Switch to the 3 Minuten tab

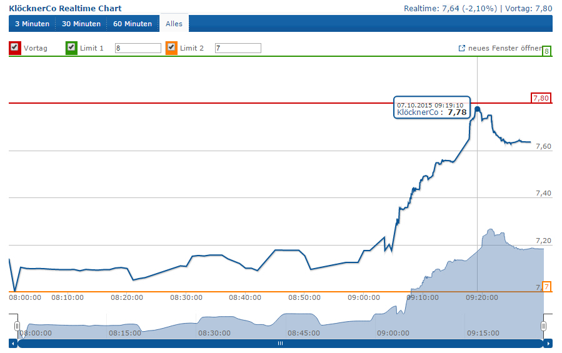(33, 24)
